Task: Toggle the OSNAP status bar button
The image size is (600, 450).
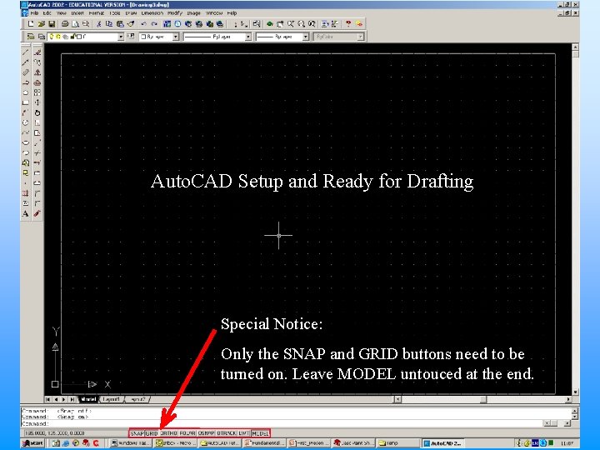Action: tap(207, 433)
